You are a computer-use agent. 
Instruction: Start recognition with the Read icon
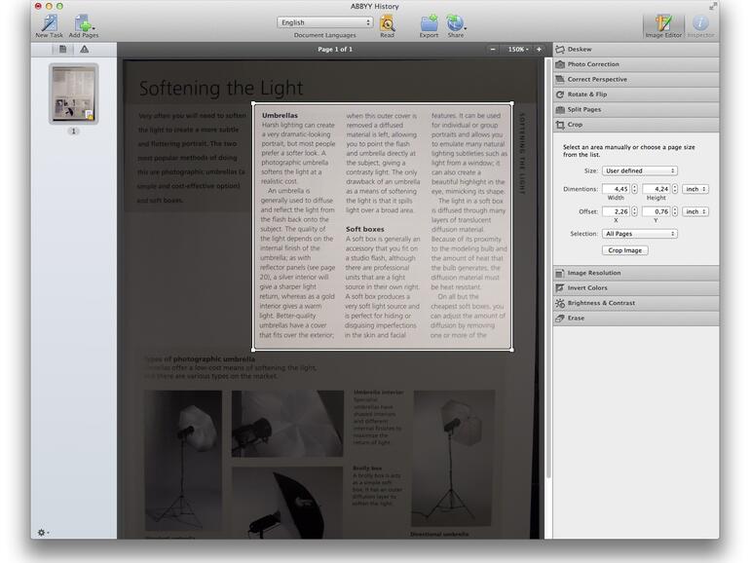point(387,23)
